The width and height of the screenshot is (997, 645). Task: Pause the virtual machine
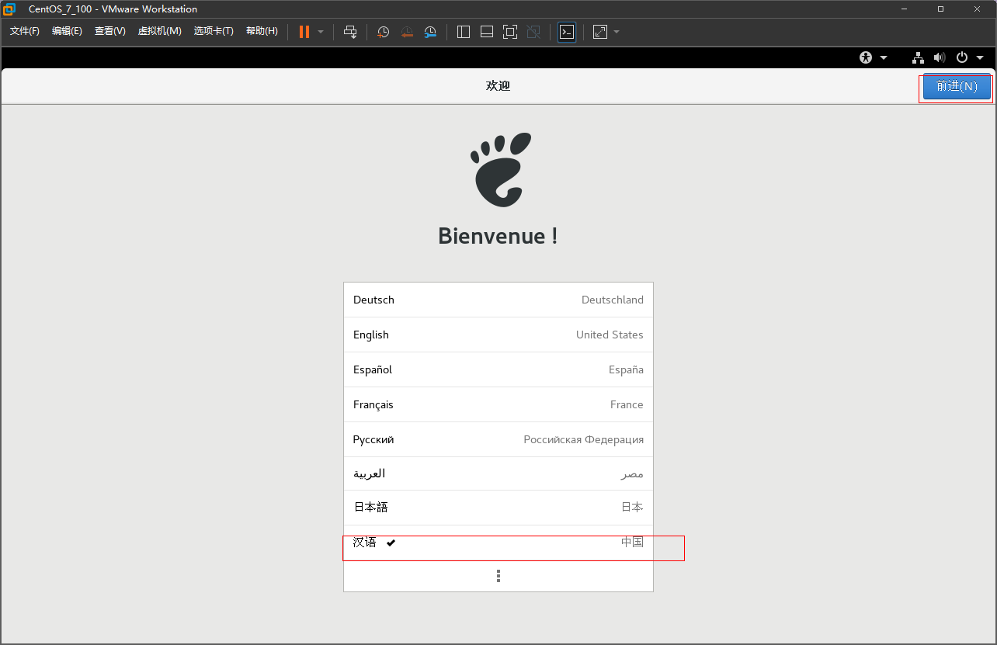[304, 32]
